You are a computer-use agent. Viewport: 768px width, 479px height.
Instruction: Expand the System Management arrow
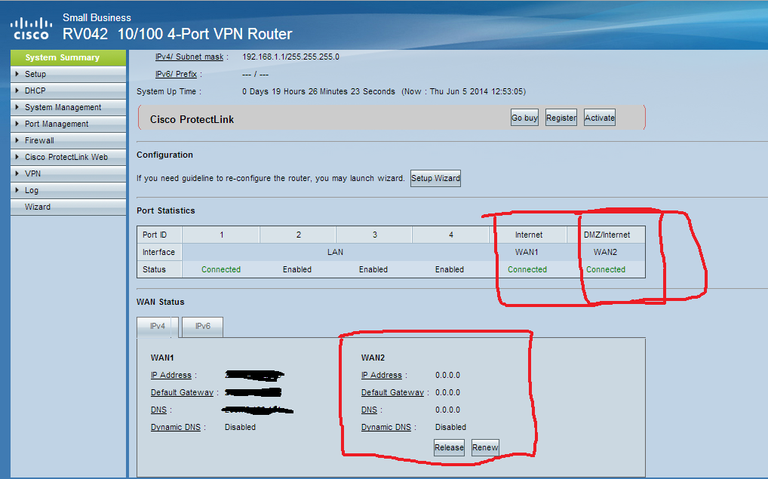[17, 107]
